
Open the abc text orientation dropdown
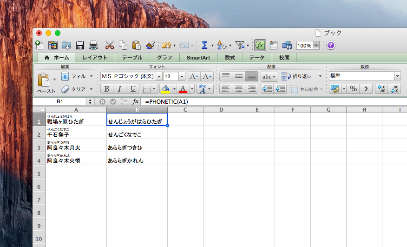point(269,76)
